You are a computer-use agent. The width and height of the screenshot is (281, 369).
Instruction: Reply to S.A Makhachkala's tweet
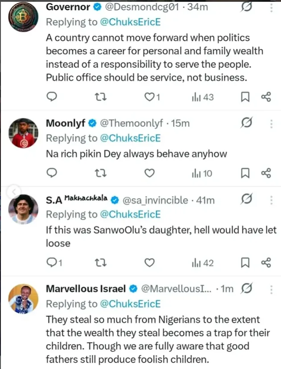[x=52, y=263]
